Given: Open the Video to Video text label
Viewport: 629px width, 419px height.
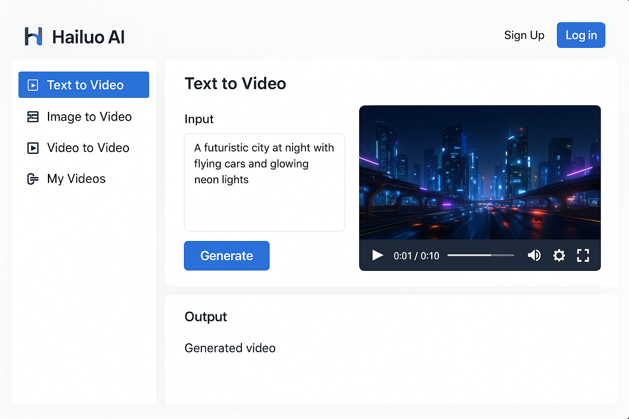Looking at the screenshot, I should (88, 148).
